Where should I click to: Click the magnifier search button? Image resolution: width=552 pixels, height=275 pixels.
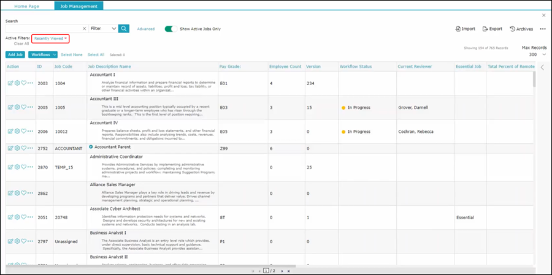(124, 28)
